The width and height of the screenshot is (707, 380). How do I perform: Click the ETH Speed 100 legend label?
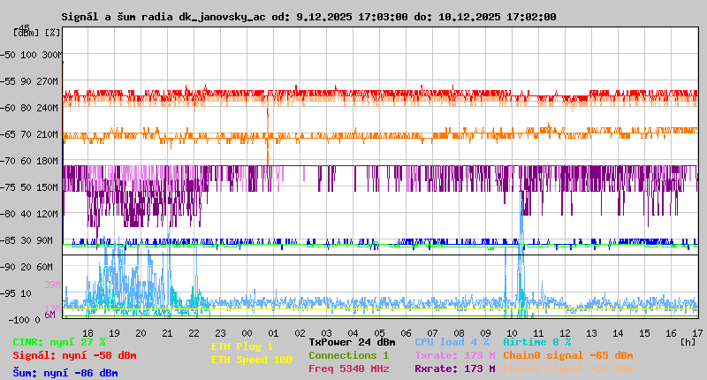pos(251,360)
